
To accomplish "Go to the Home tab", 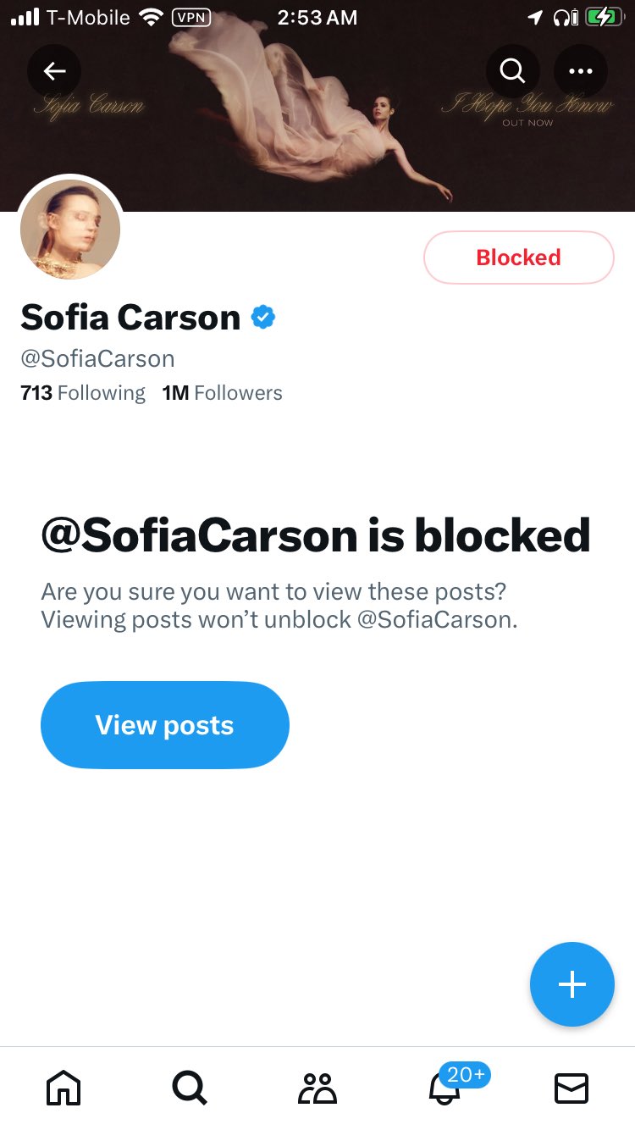I will click(x=63, y=1088).
